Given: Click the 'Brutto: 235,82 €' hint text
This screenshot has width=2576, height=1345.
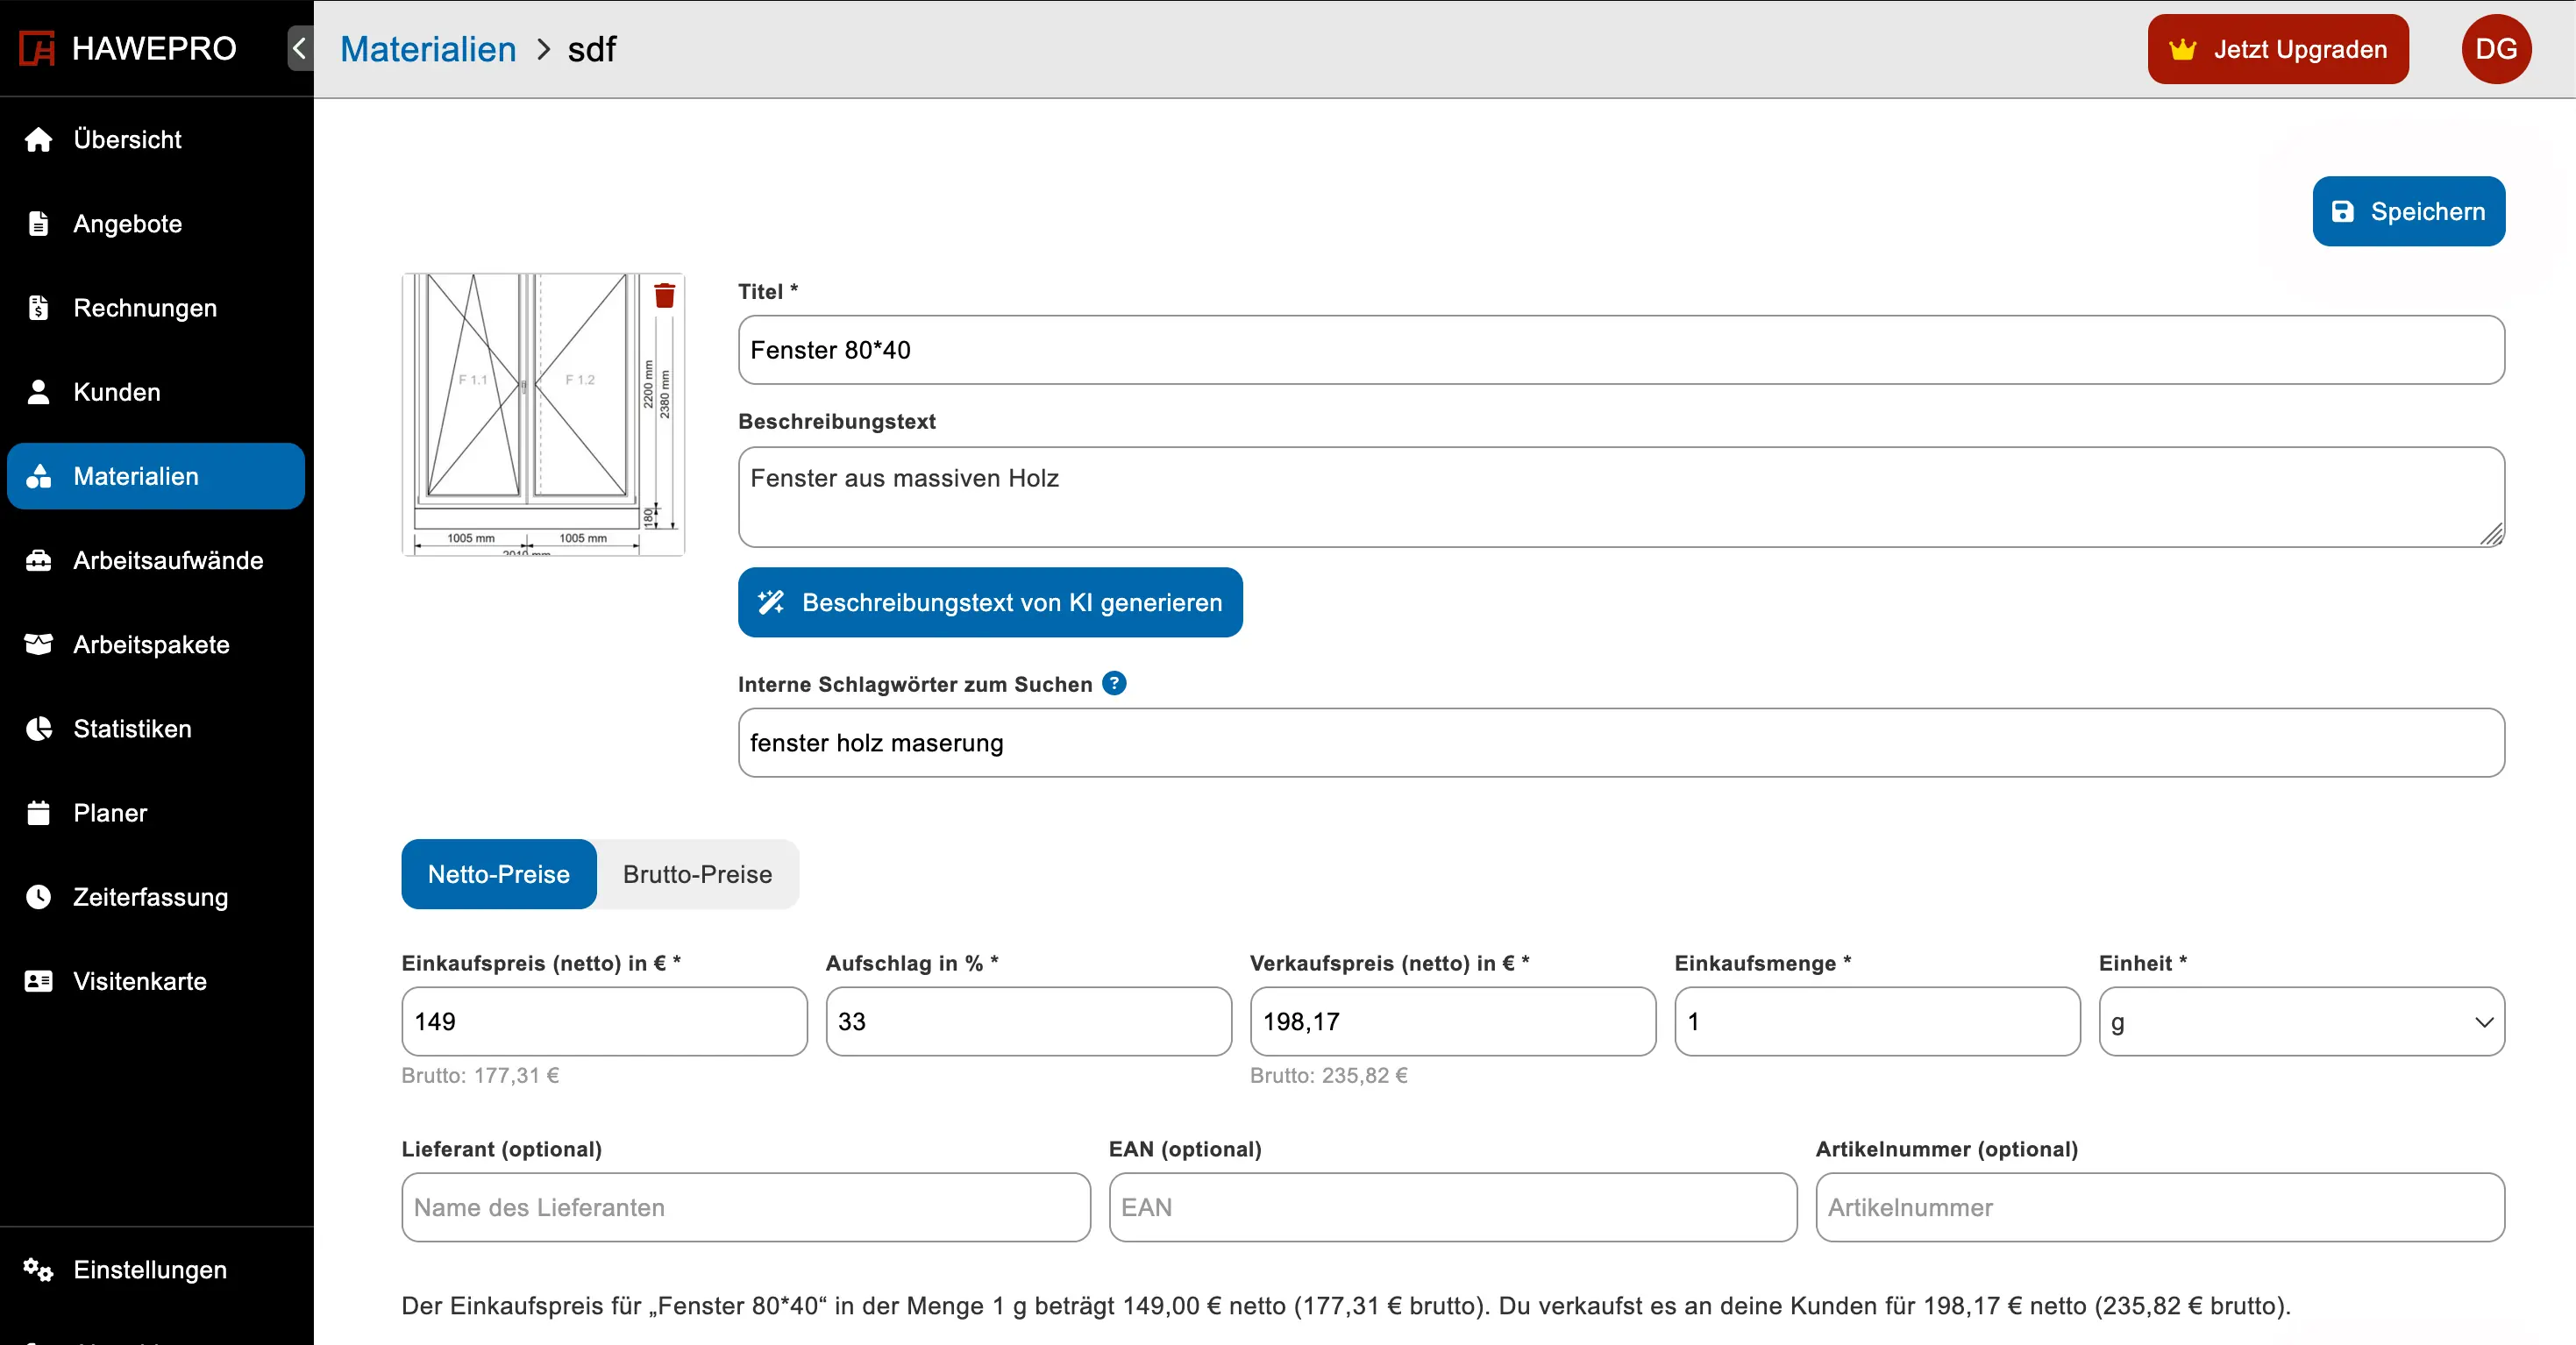Looking at the screenshot, I should coord(1328,1075).
